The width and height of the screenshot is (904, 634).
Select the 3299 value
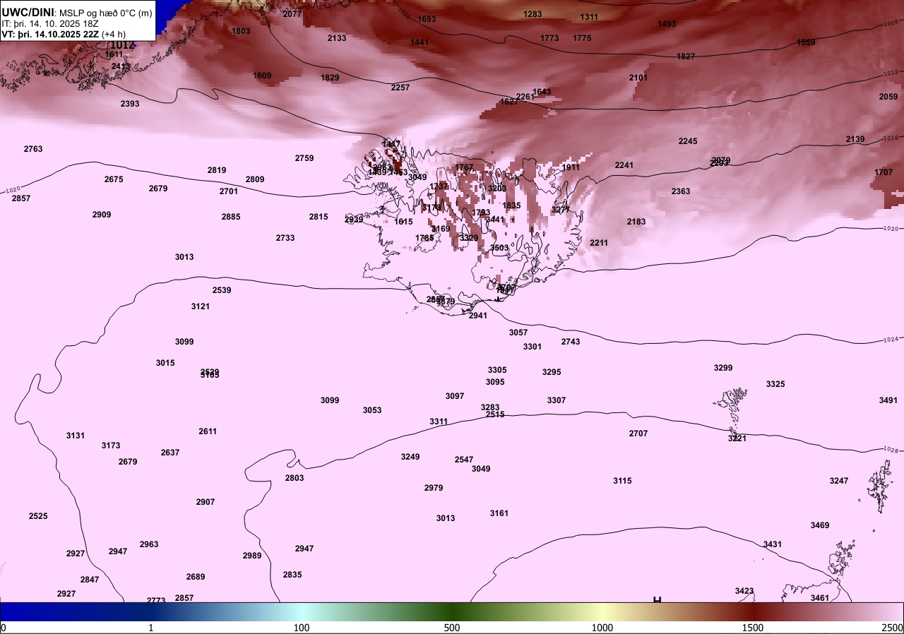pos(723,368)
